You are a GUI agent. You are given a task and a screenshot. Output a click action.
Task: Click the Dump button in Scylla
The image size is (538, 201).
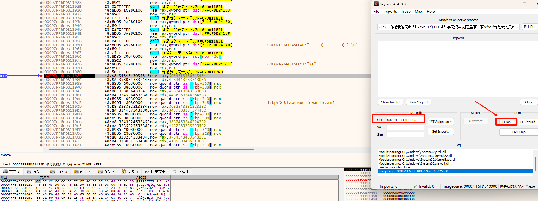[506, 122]
